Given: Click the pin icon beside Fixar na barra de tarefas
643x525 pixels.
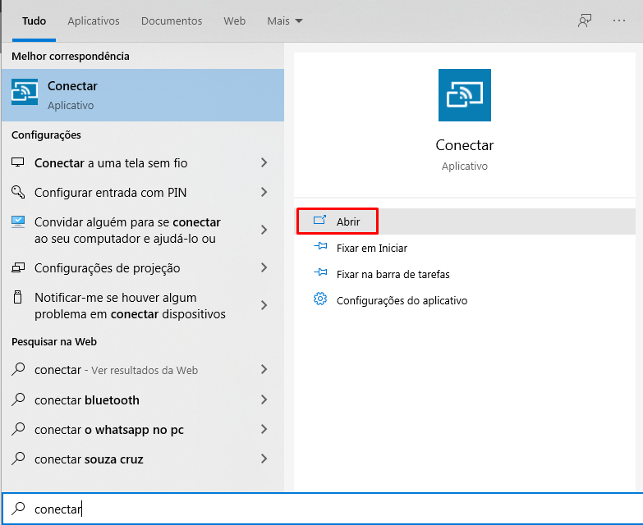Looking at the screenshot, I should pos(320,272).
